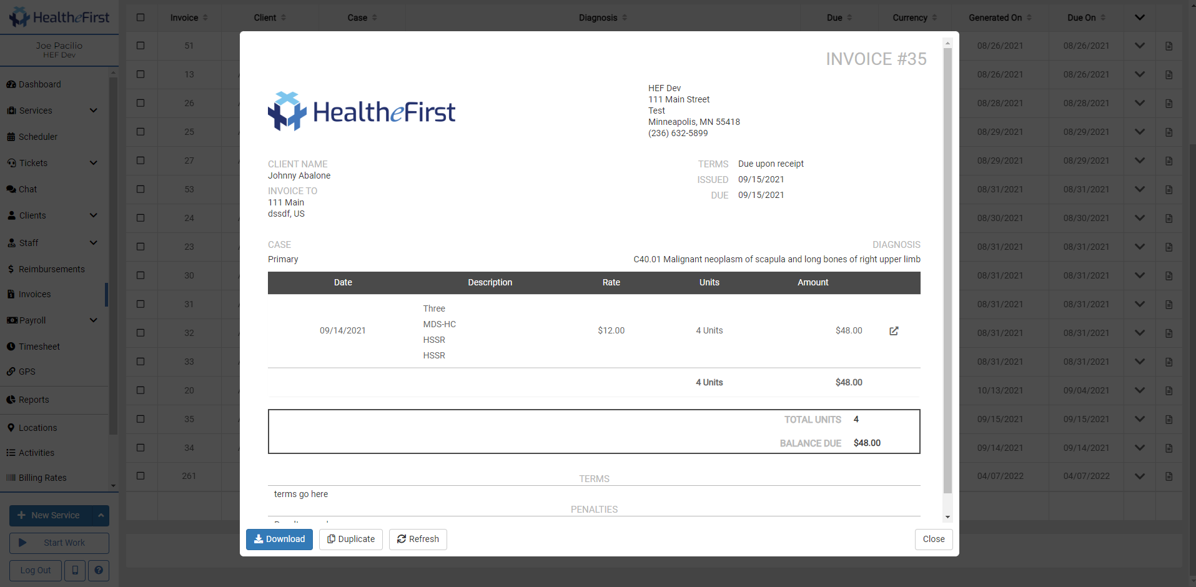Sort by the Diagnosis column arrows
Image resolution: width=1196 pixels, height=587 pixels.
tap(625, 17)
